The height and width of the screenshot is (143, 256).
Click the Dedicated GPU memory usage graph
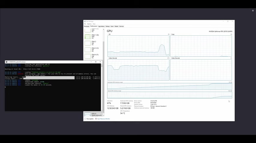point(170,86)
